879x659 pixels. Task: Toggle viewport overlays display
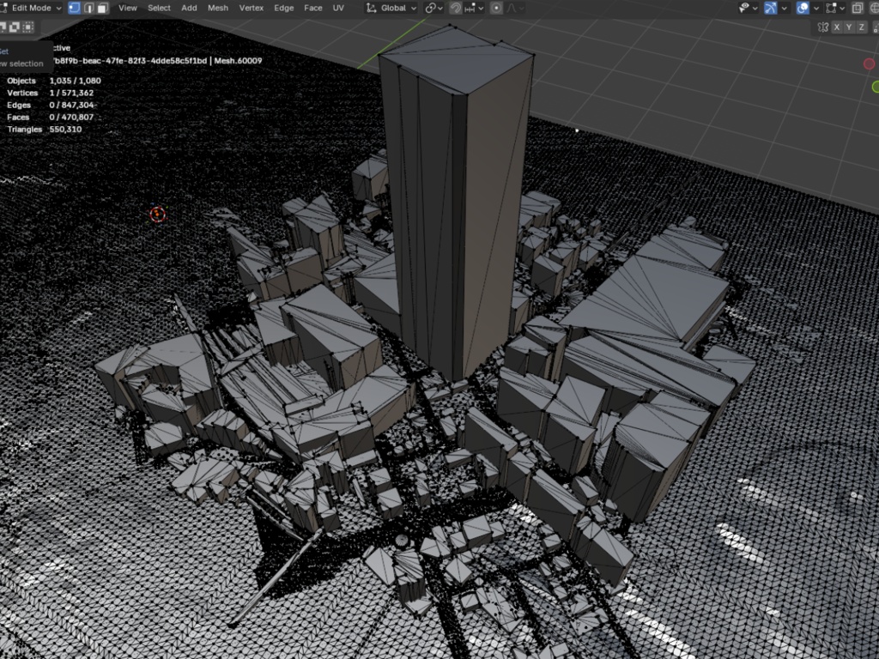coord(803,8)
